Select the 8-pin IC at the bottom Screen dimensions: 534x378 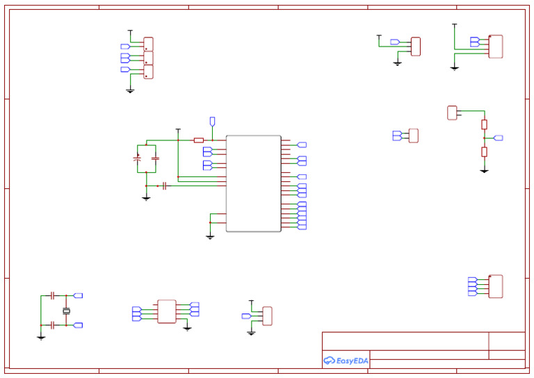167,311
